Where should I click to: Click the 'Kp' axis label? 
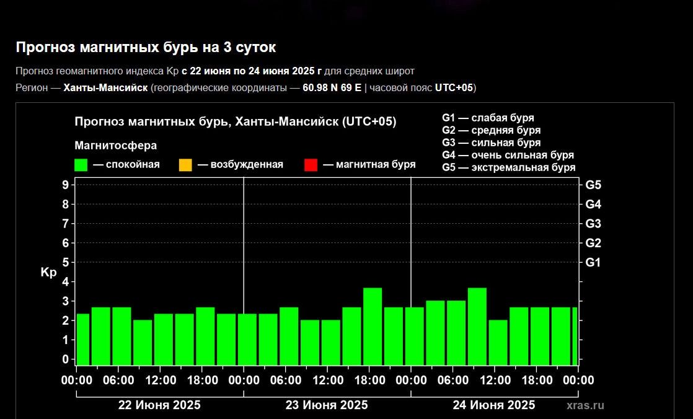click(48, 273)
